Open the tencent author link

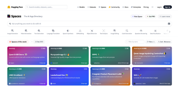[54, 63]
